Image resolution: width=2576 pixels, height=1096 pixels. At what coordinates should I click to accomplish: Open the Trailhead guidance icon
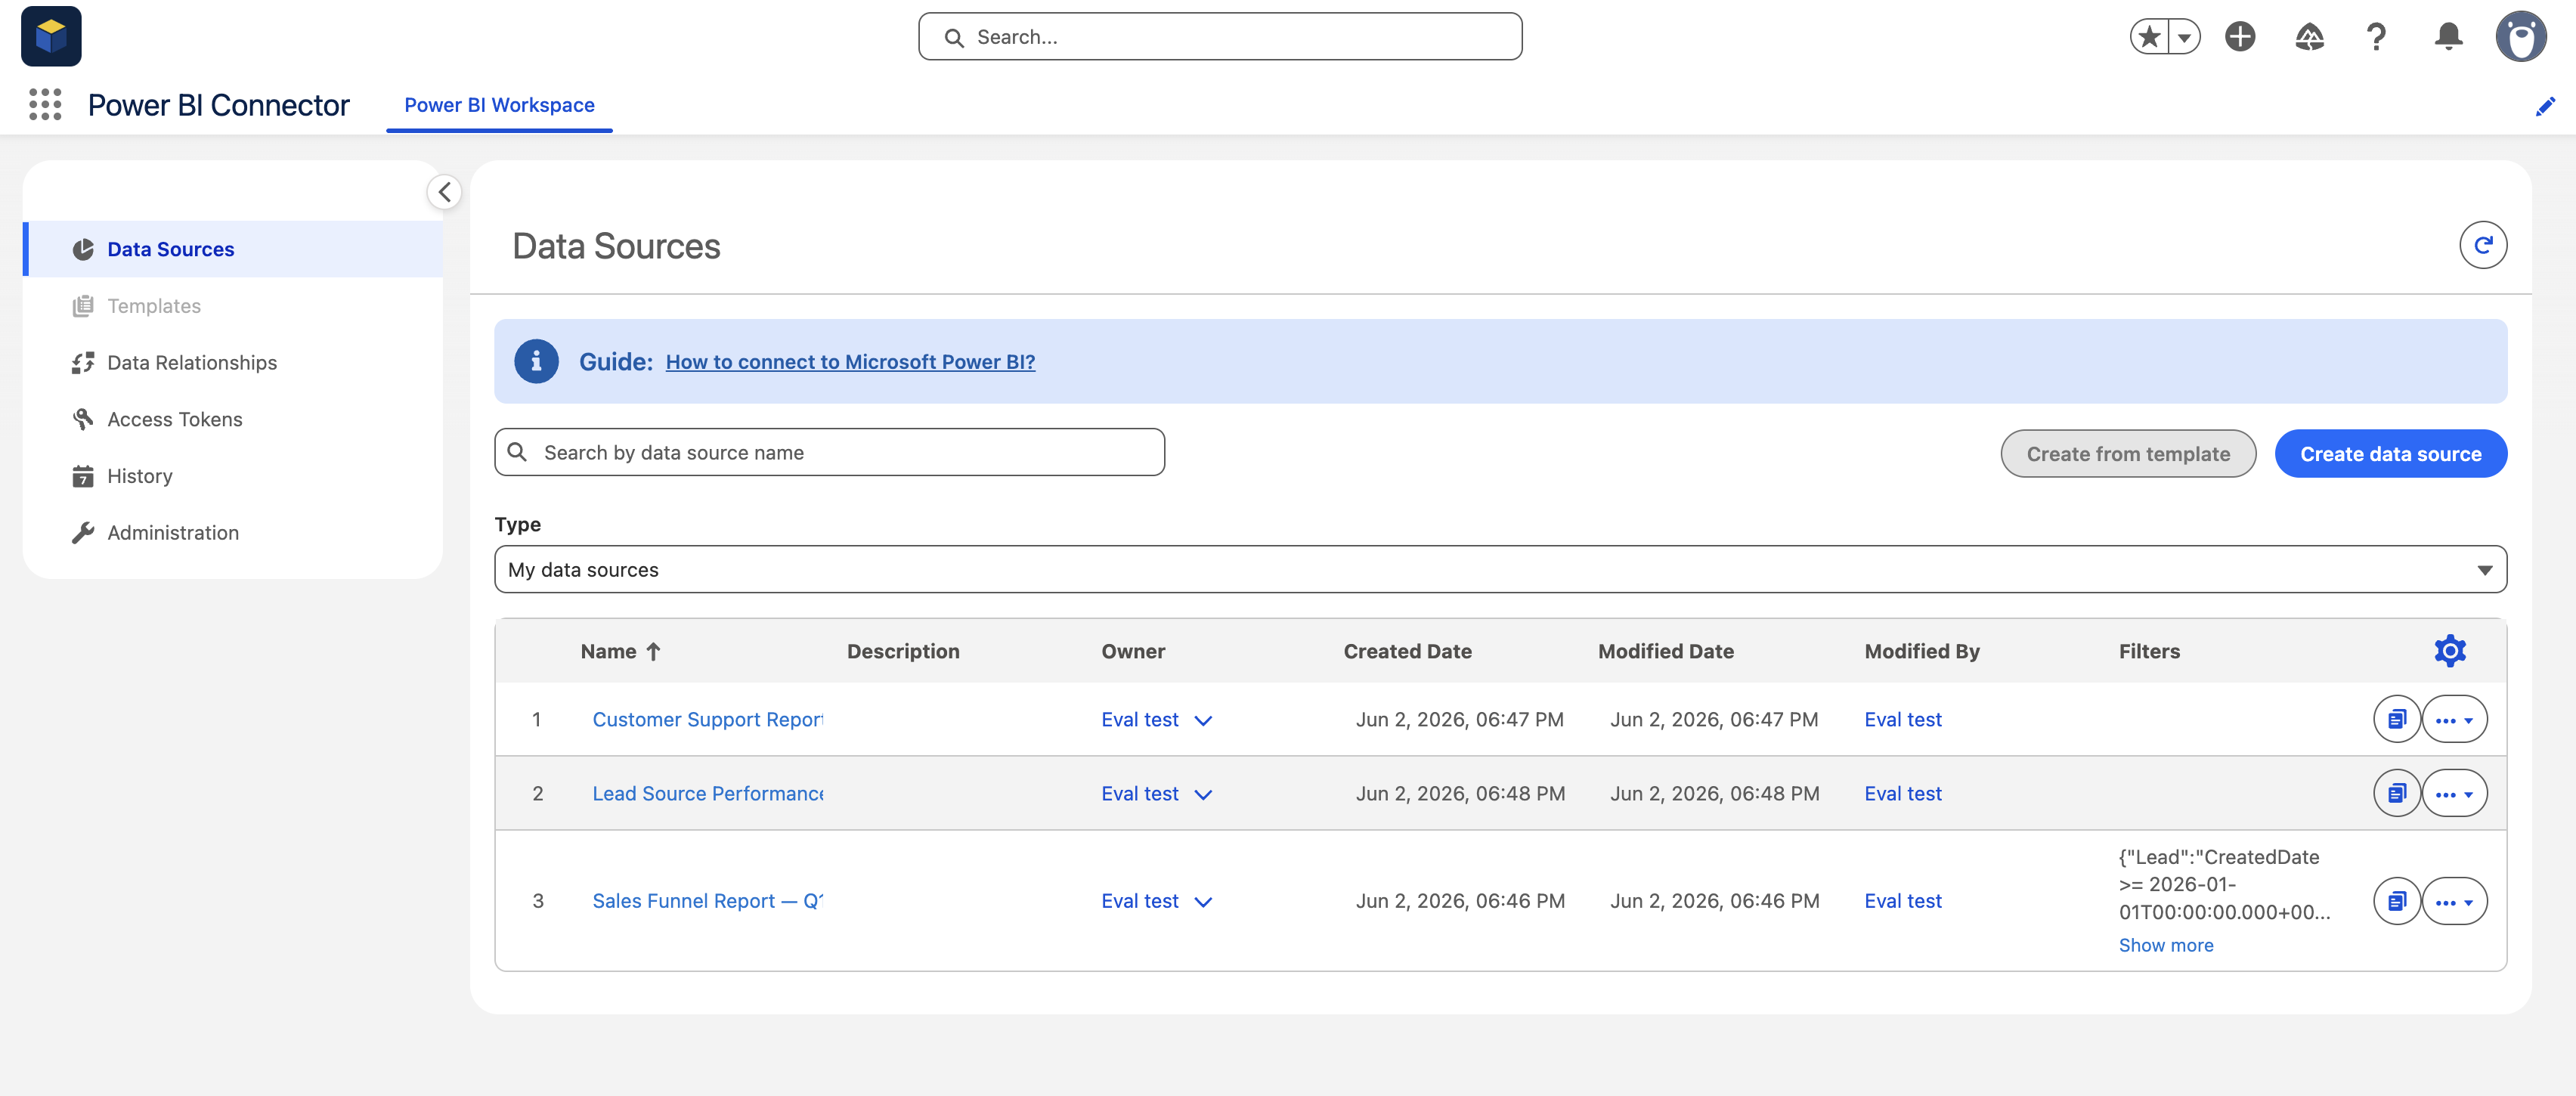[x=2309, y=37]
